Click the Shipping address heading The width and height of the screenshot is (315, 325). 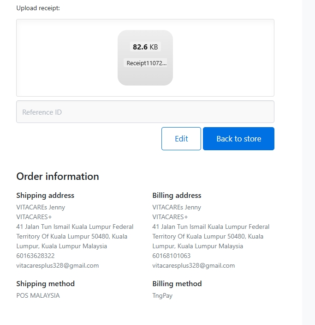click(45, 196)
